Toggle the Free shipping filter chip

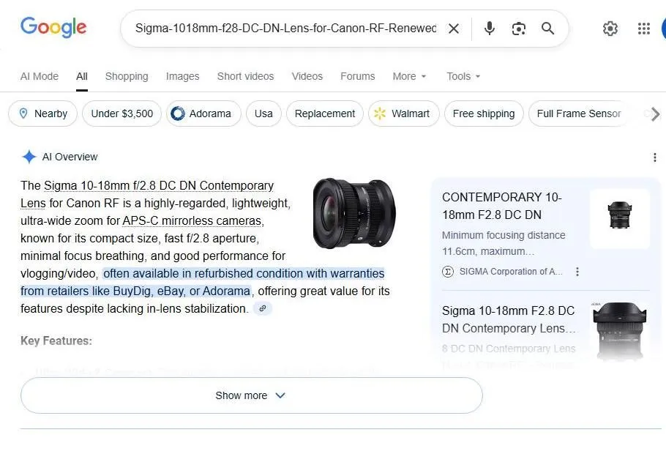[483, 113]
